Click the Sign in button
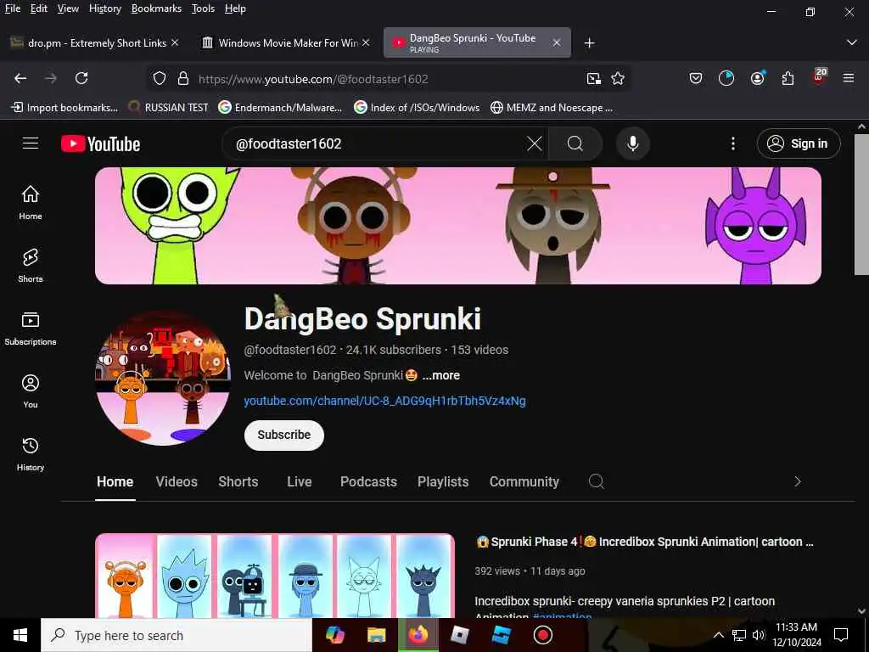 click(799, 143)
